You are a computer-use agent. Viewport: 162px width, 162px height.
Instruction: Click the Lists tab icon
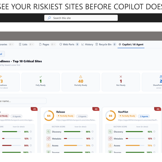(20, 44)
